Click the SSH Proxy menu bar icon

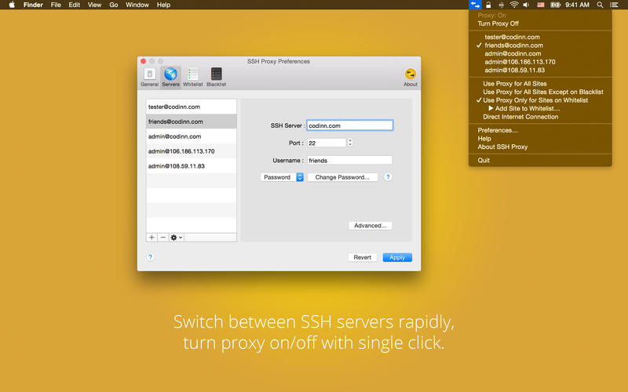(x=474, y=5)
